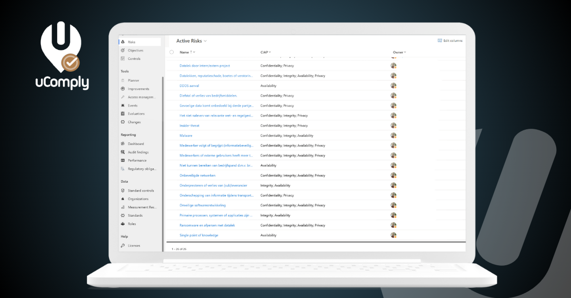Screen dimensions: 571x298
Task: Open Diefstal of verlies van bedrijfsmiddelen risk
Action: 208,96
